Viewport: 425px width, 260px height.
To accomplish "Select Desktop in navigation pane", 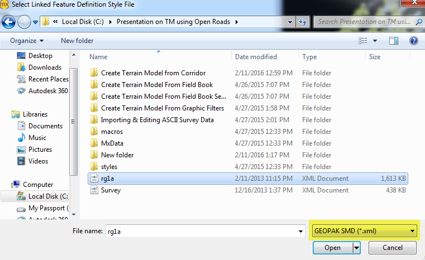I will (40, 56).
